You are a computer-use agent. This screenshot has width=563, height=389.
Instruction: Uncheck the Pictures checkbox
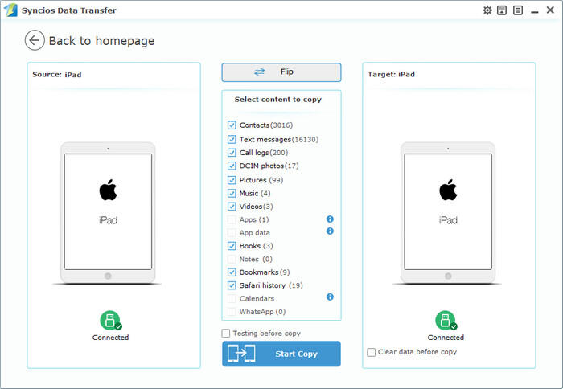pyautogui.click(x=232, y=180)
